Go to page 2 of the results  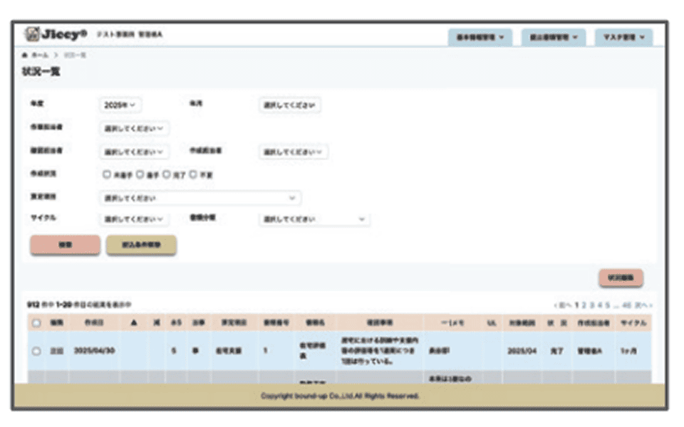click(x=584, y=305)
